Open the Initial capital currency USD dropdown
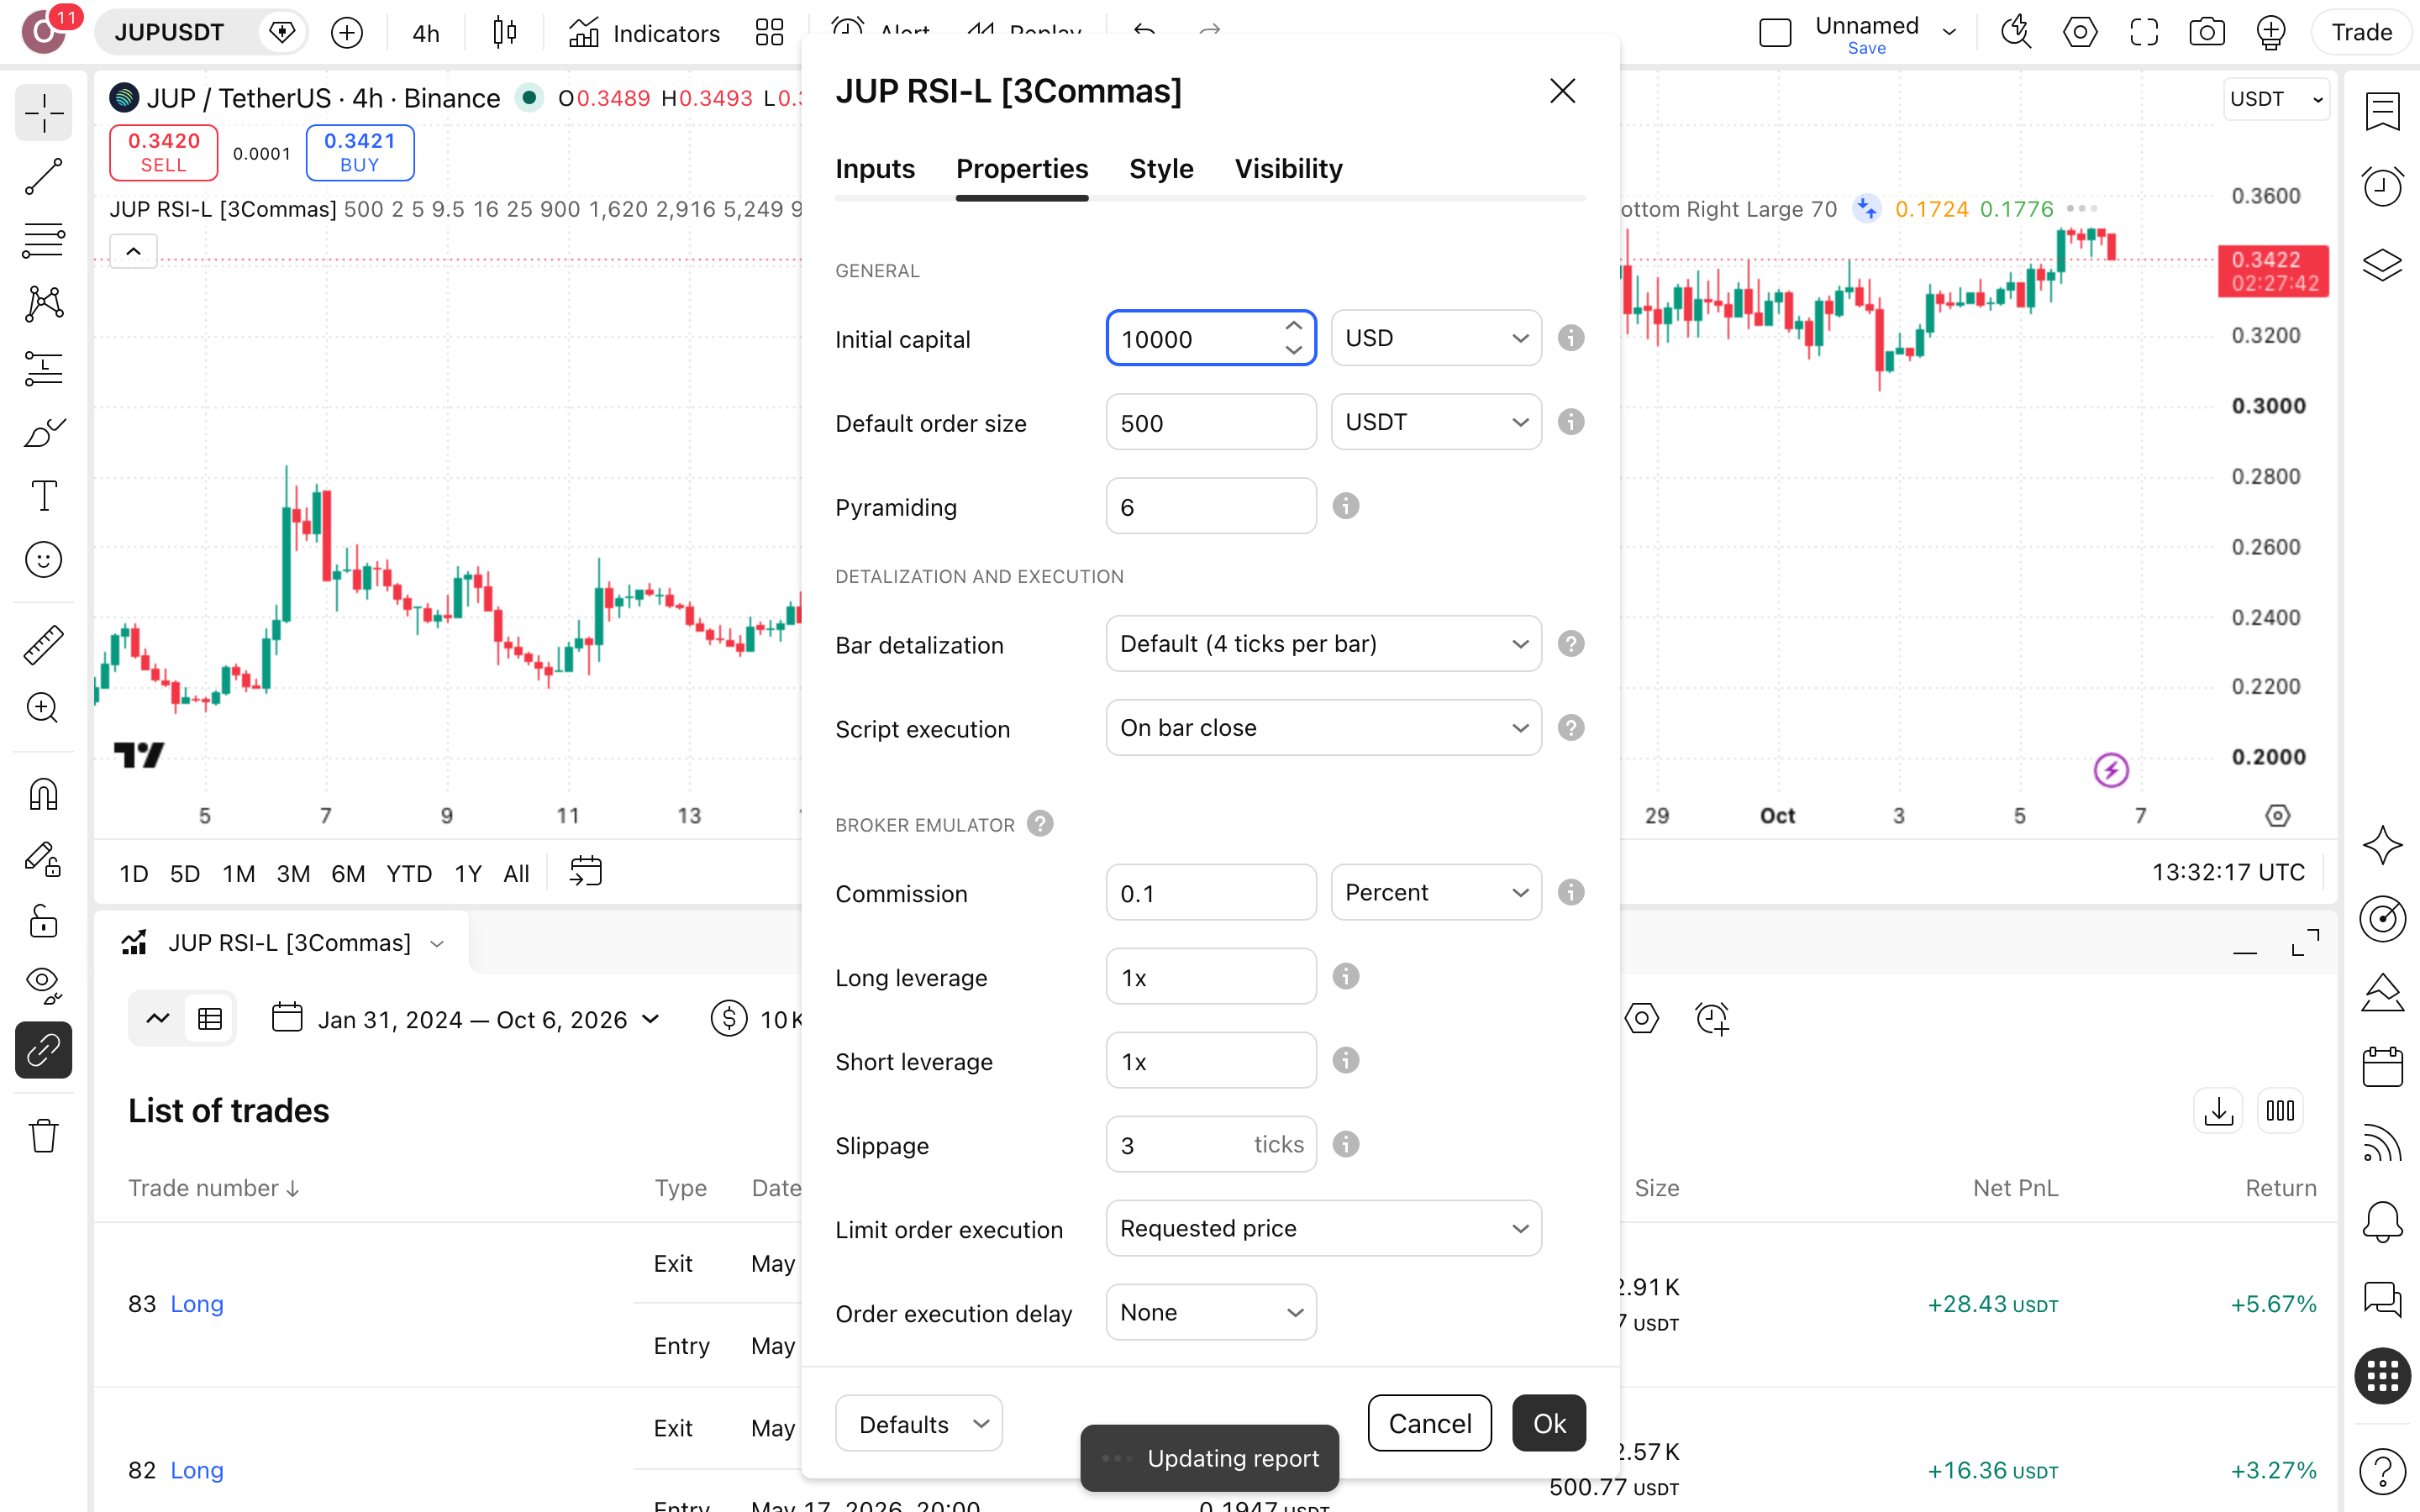The width and height of the screenshot is (2420, 1512). coord(1436,338)
